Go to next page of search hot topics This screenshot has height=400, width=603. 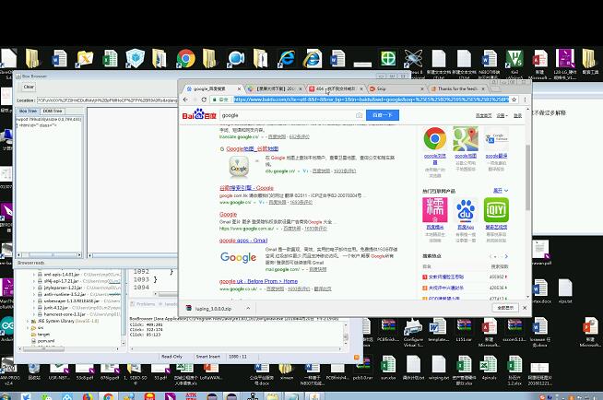[x=506, y=256]
